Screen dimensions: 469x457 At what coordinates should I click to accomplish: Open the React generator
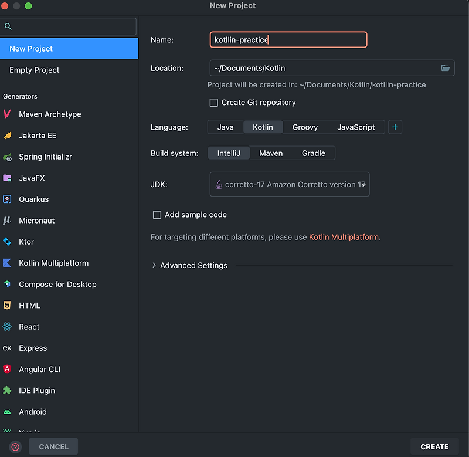pyautogui.click(x=29, y=327)
